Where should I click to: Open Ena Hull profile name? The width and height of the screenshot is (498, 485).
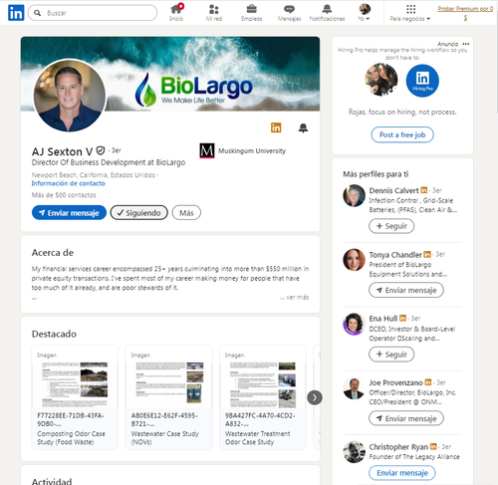pyautogui.click(x=383, y=319)
